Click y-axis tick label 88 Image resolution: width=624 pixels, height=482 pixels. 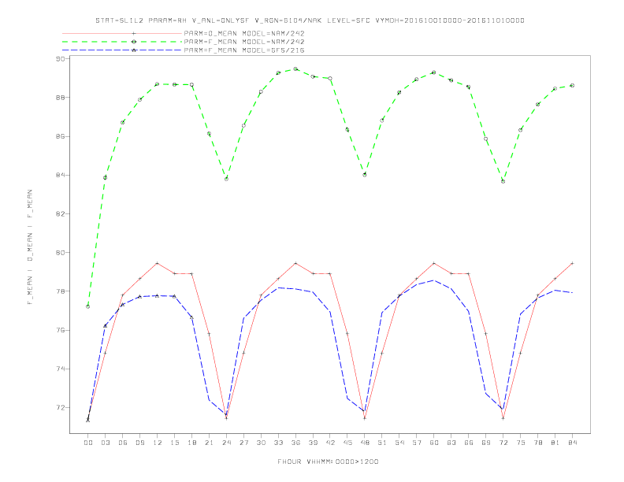pos(60,98)
